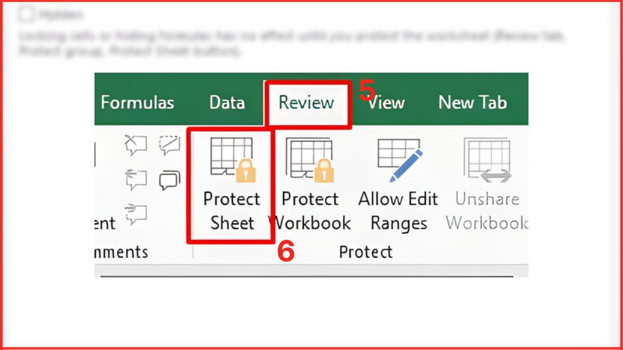Select the Formulas tab

138,102
